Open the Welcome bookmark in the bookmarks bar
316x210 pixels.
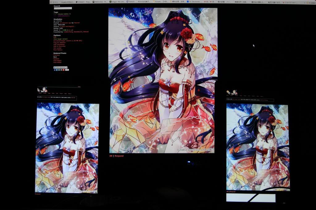[x=100, y=2]
